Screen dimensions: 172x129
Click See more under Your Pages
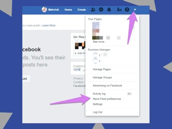[99, 42]
